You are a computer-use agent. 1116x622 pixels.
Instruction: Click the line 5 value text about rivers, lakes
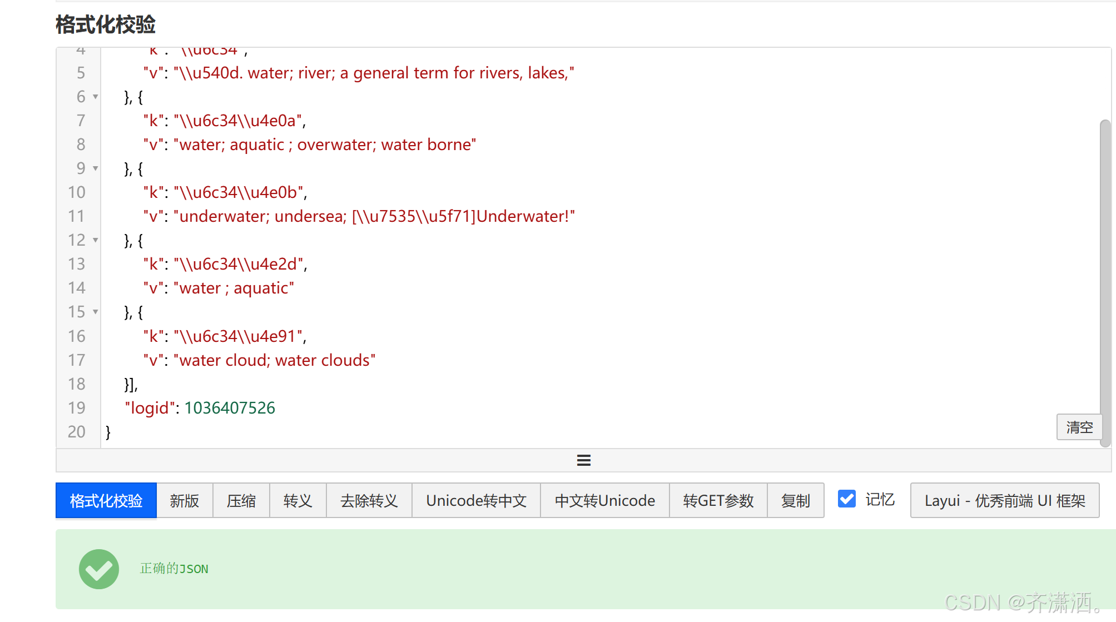click(x=374, y=73)
